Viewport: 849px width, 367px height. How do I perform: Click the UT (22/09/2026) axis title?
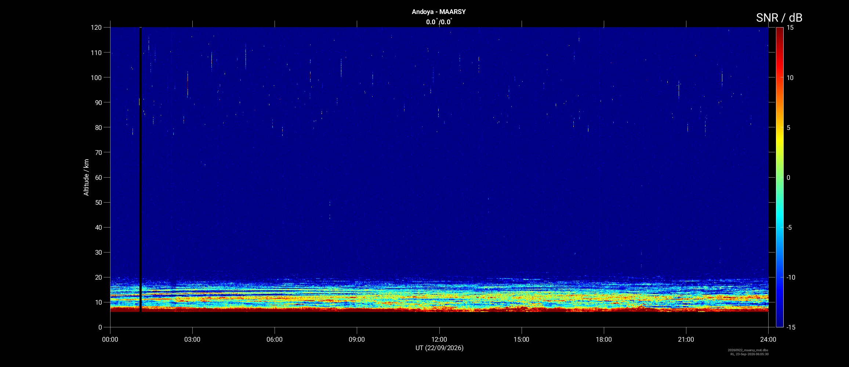(x=439, y=348)
